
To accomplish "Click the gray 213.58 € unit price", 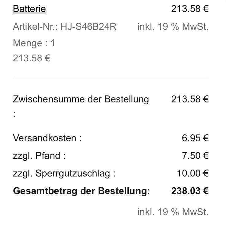I will (32, 58).
